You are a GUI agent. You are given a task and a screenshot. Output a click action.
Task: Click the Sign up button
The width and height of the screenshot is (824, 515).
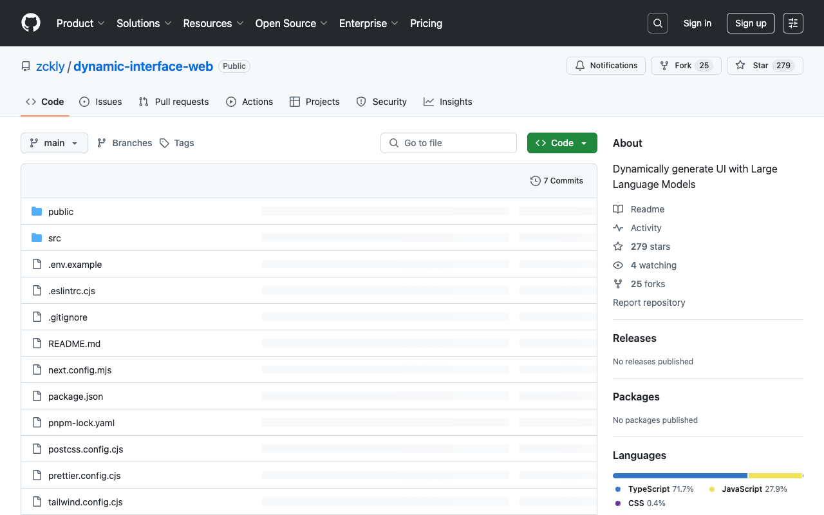pos(751,23)
